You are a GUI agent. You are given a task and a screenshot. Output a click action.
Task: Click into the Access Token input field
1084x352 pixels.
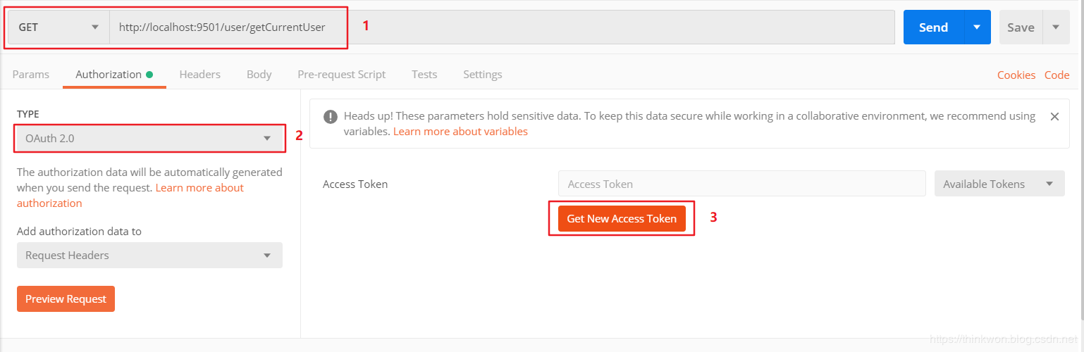(741, 184)
